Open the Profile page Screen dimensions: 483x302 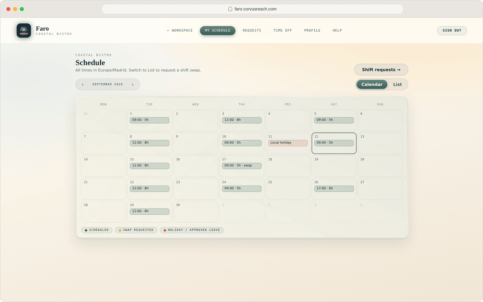pyautogui.click(x=312, y=31)
